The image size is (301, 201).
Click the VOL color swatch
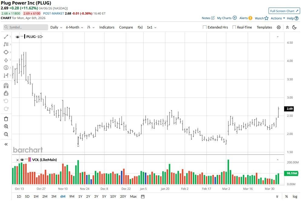[x=30, y=159]
